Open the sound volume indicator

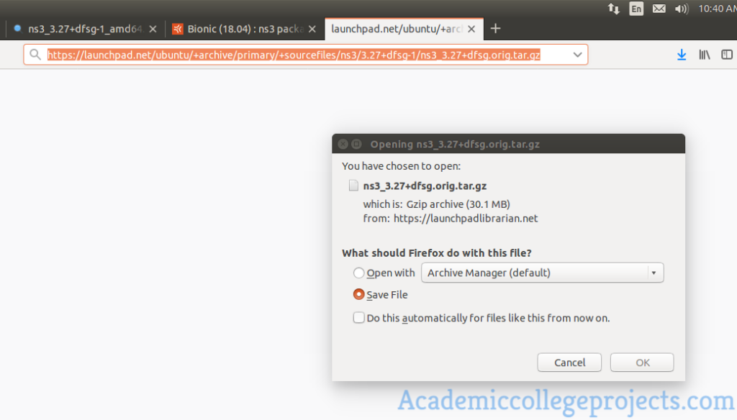point(682,9)
